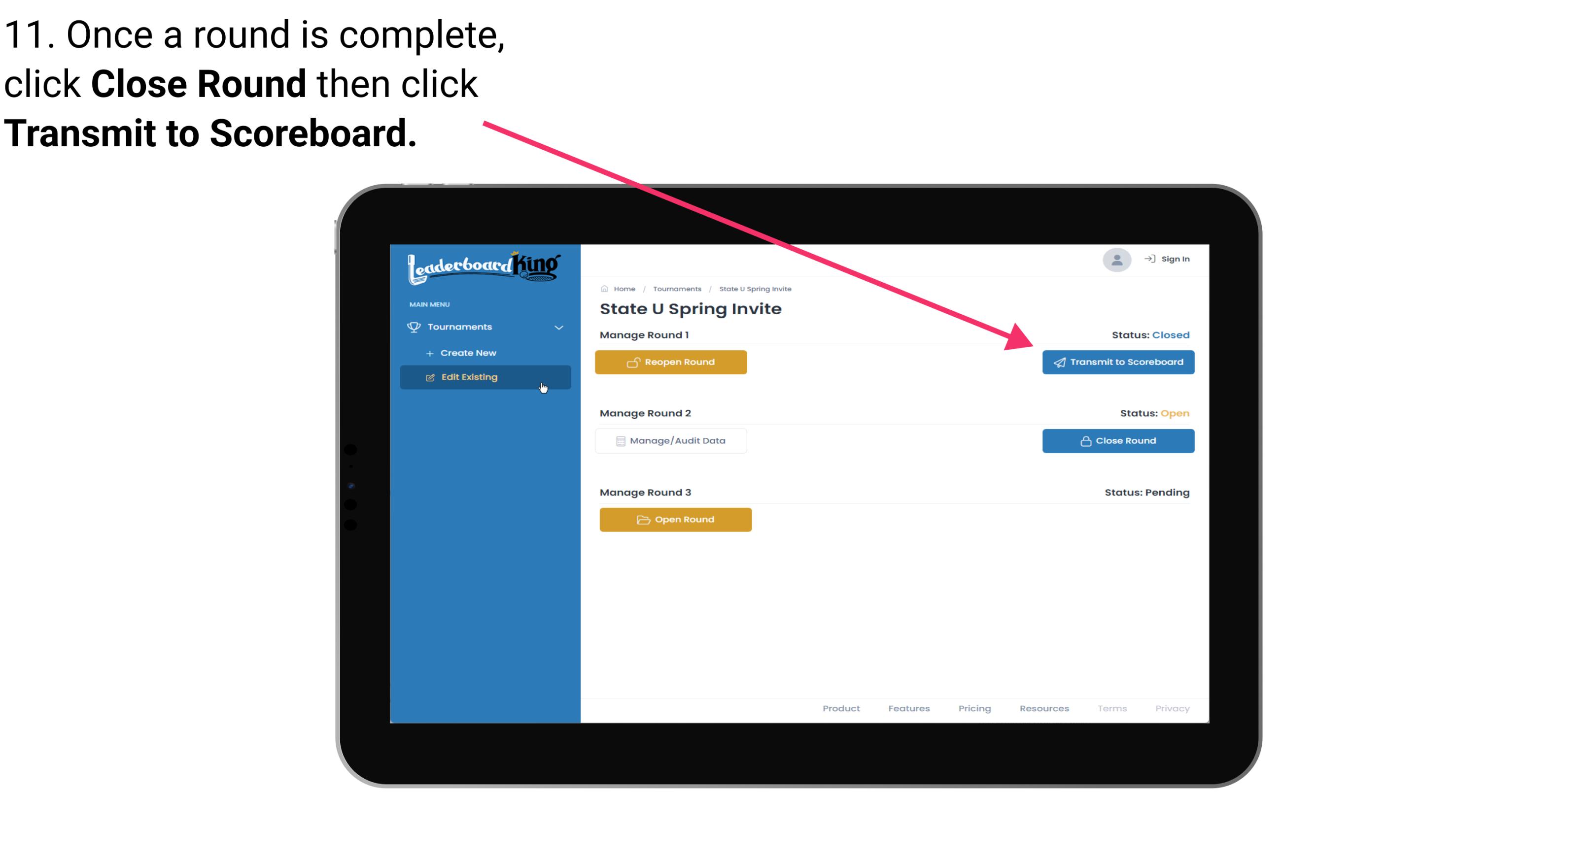The width and height of the screenshot is (1594, 857).
Task: Click the Pricing footer link
Action: [x=973, y=708]
